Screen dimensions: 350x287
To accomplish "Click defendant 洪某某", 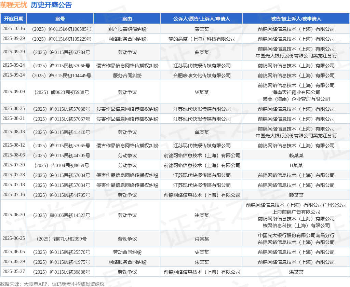I will point(296,272).
